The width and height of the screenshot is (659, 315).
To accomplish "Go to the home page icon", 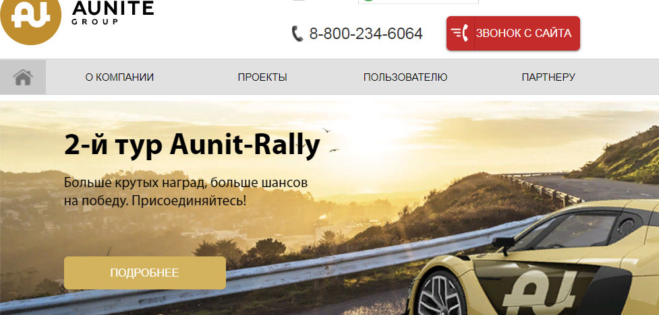I will [23, 77].
